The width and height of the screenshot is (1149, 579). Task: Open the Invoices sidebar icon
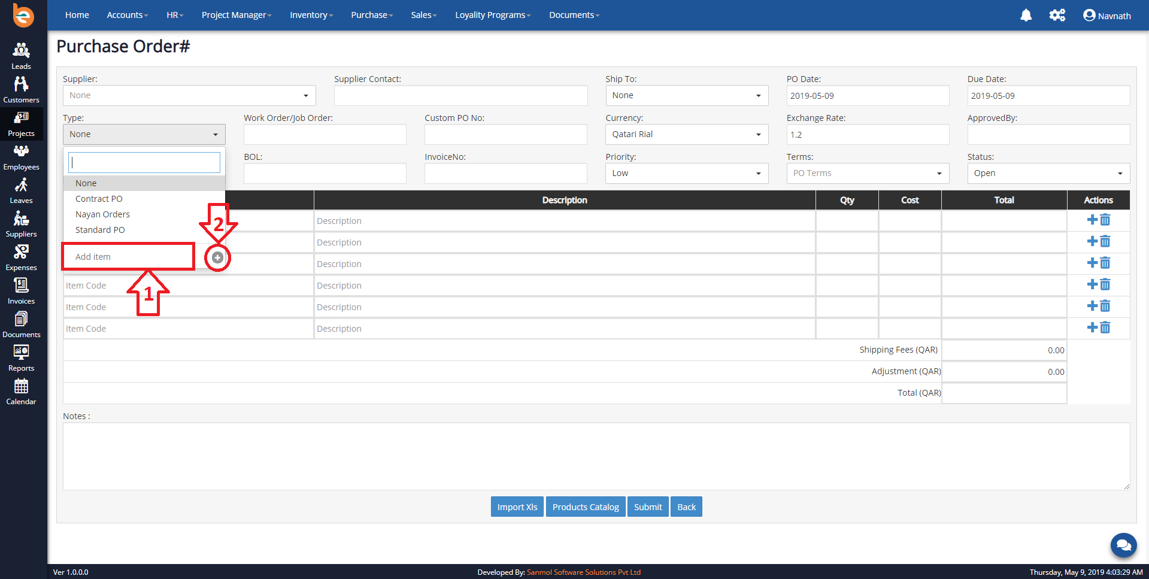point(21,291)
